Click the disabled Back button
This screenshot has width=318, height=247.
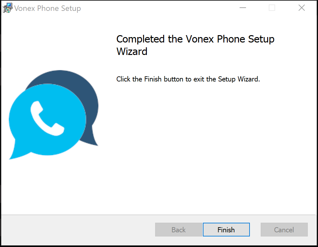(179, 229)
